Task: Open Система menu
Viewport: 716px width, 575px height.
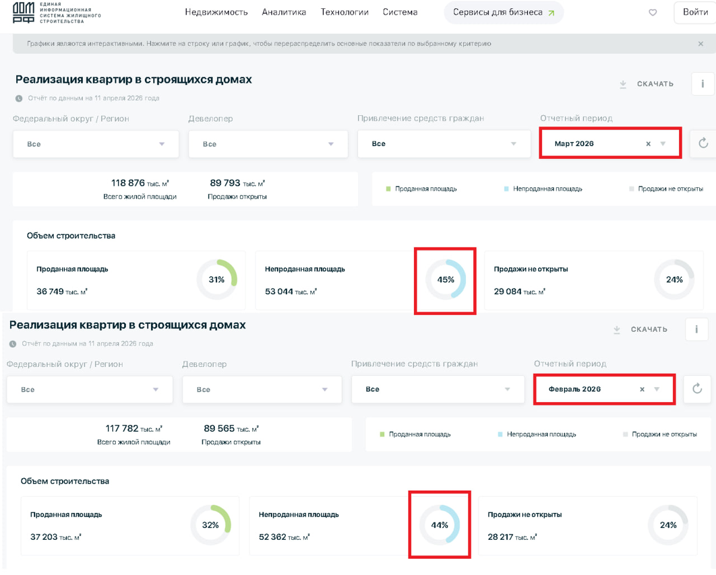Action: [x=400, y=12]
